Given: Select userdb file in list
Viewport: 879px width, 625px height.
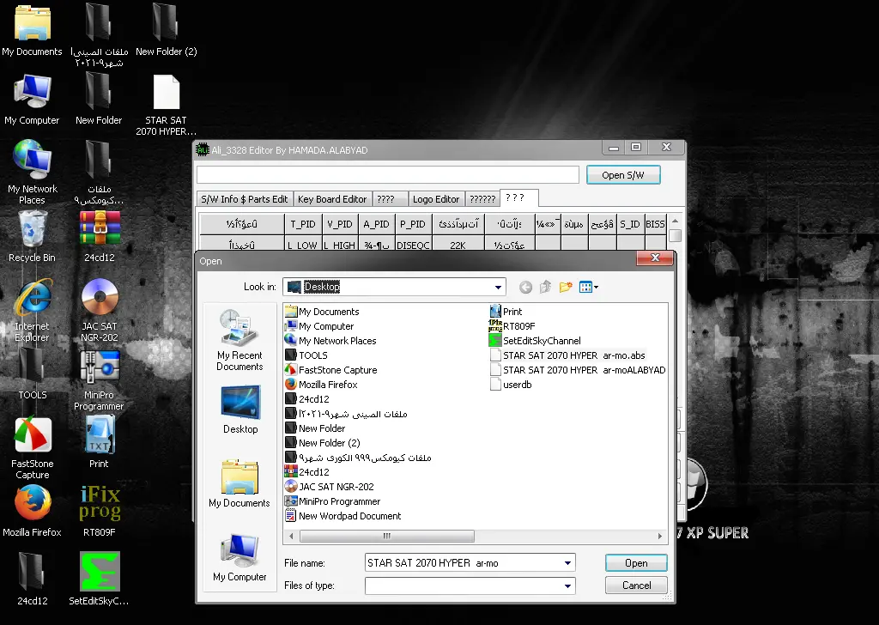Looking at the screenshot, I should [x=511, y=385].
